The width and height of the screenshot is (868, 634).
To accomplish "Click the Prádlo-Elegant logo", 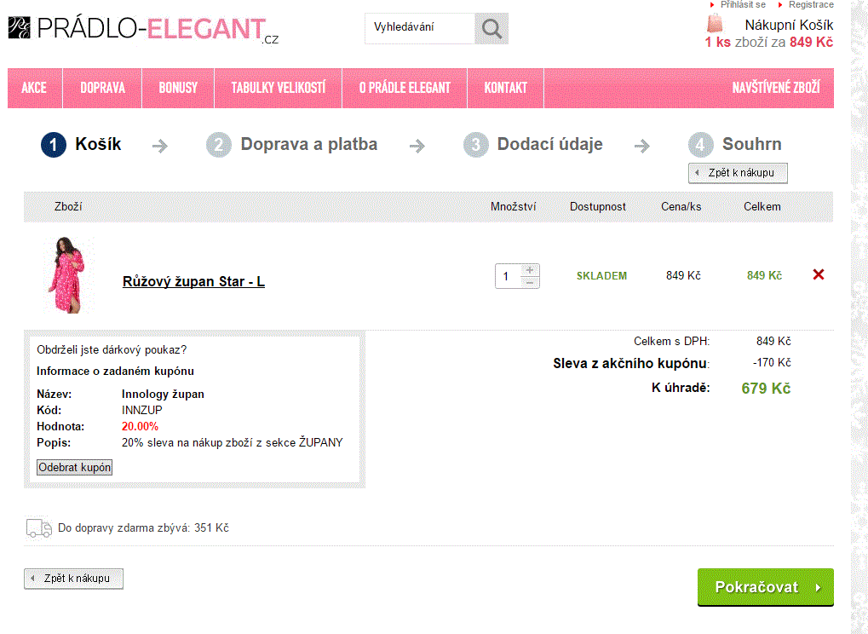I will [143, 29].
